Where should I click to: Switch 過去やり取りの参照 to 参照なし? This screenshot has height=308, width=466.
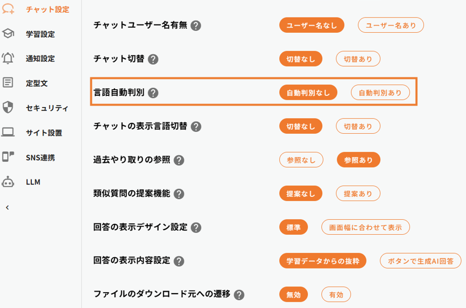301,160
